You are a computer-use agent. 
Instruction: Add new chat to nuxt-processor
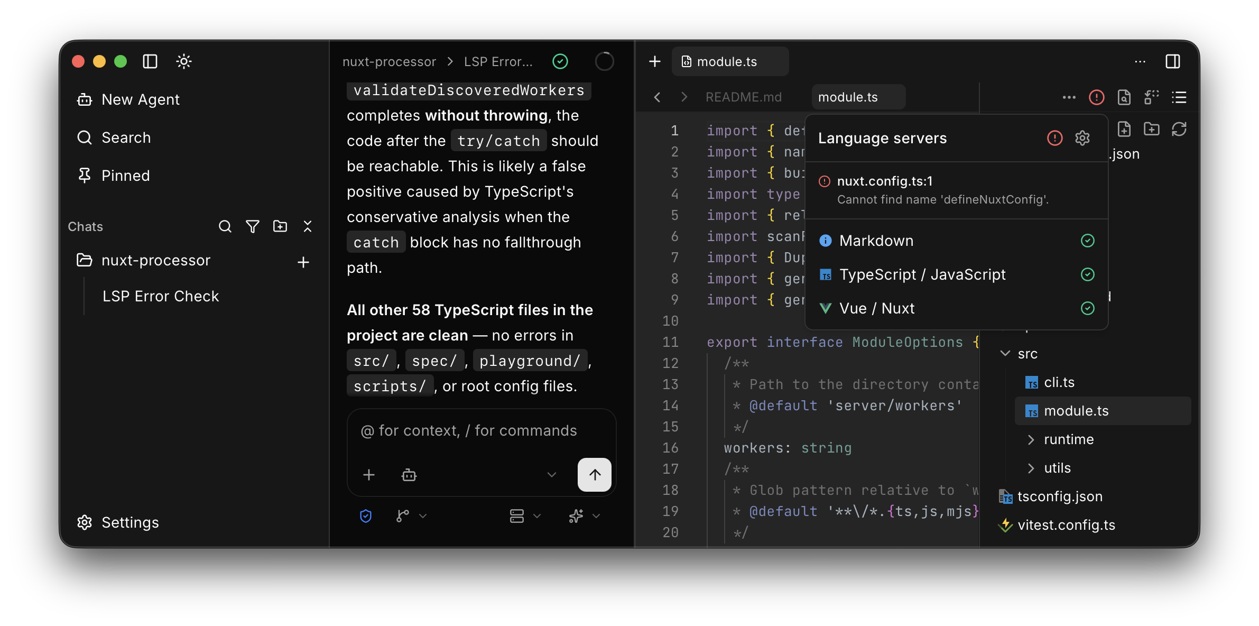[x=303, y=262]
